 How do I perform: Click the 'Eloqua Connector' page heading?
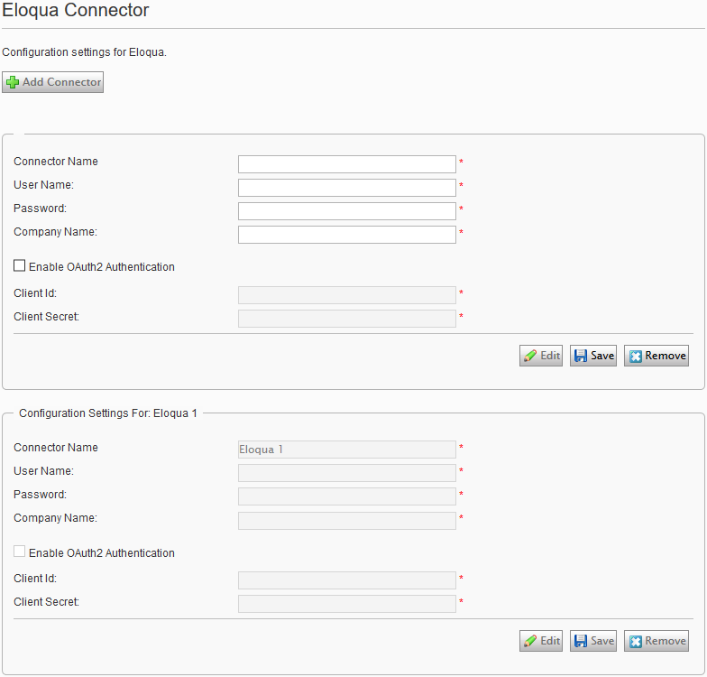[76, 10]
